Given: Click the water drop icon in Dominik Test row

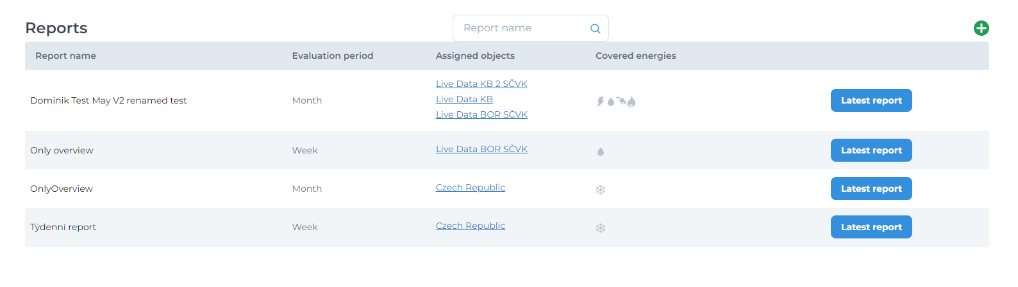Looking at the screenshot, I should pyautogui.click(x=611, y=102).
